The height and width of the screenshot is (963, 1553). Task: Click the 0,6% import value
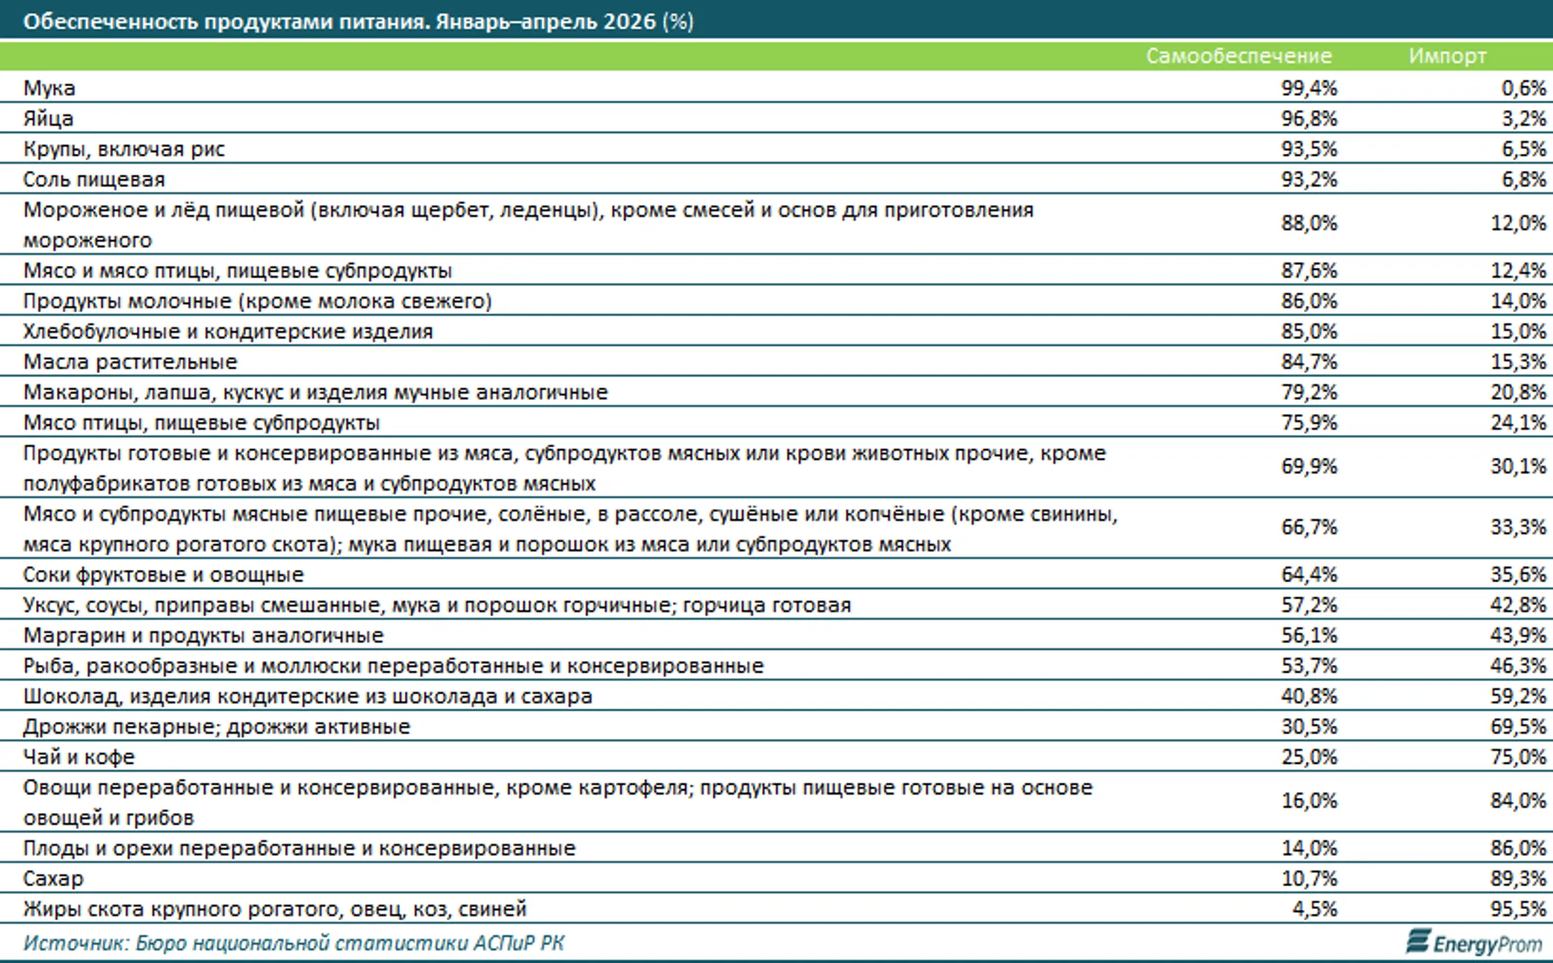click(x=1524, y=88)
